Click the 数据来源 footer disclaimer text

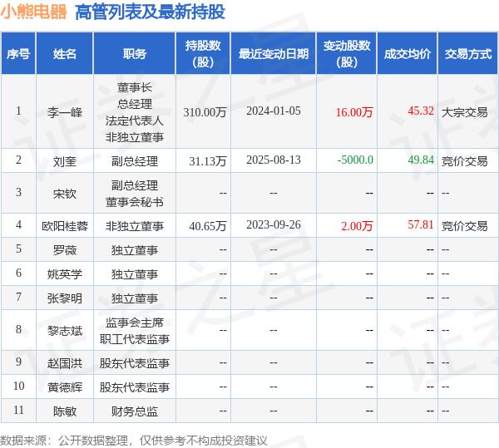(134, 441)
